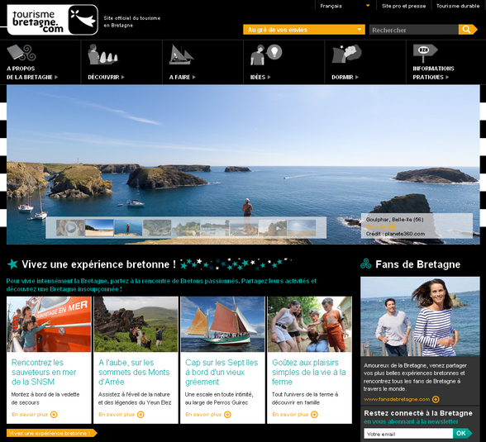Open A l'aube, sur les sommets title
This screenshot has height=442, width=486.
tap(134, 372)
